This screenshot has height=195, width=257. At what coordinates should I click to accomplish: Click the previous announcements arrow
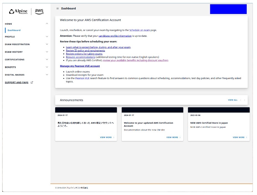240,100
